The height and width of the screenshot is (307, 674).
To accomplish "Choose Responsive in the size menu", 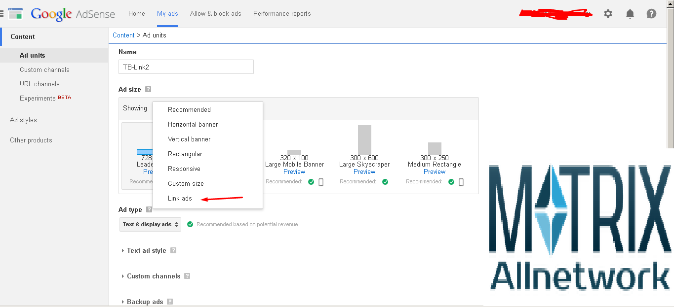I will (184, 169).
